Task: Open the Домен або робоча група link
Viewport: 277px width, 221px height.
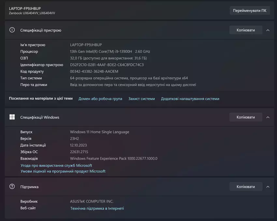Action: point(100,99)
